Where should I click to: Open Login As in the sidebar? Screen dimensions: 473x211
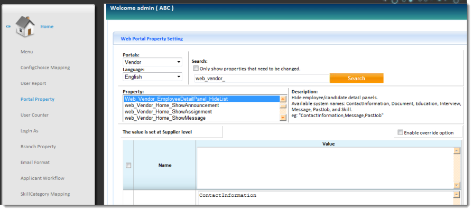click(x=30, y=131)
